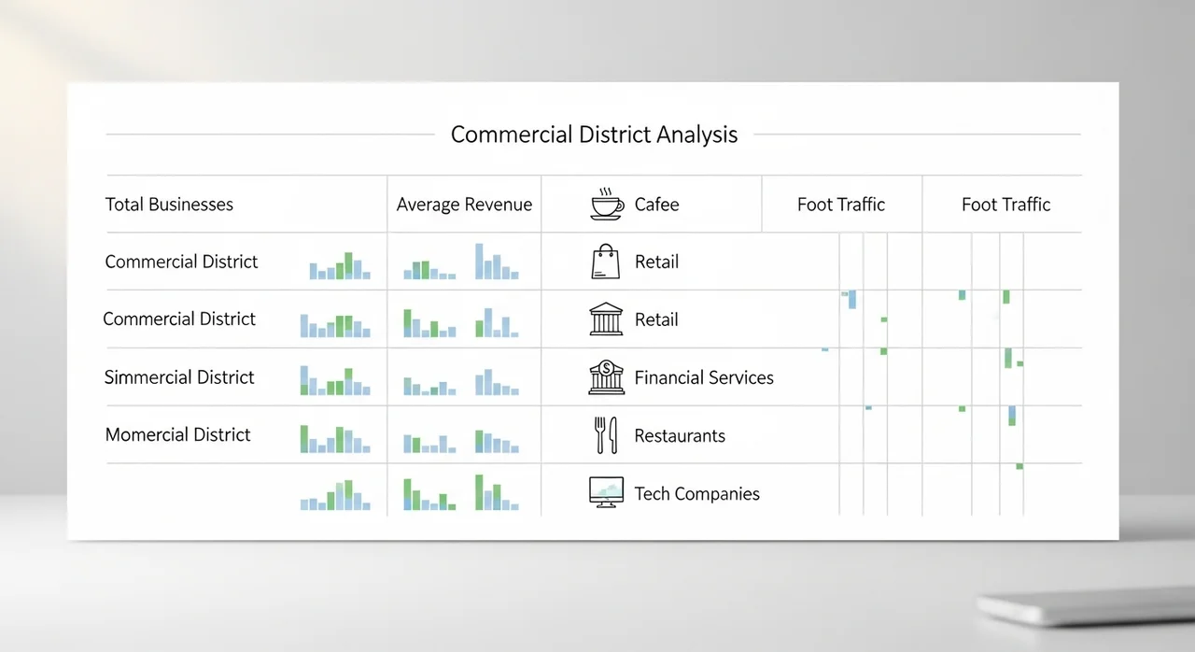Select the Simmercial District row label

(179, 378)
